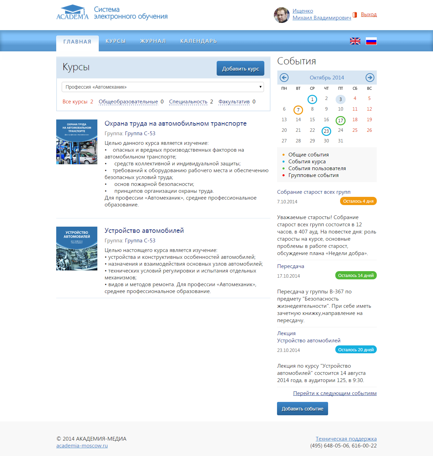Go to previous month in calendar
The height and width of the screenshot is (456, 433).
pyautogui.click(x=284, y=78)
